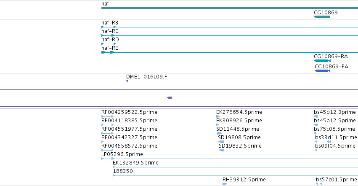Click the CG10869-PA protein glyph
The height and width of the screenshot is (186, 358).
click(322, 71)
